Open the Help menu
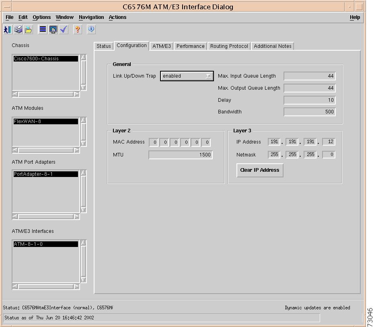The width and height of the screenshot is (374, 327). click(x=355, y=17)
